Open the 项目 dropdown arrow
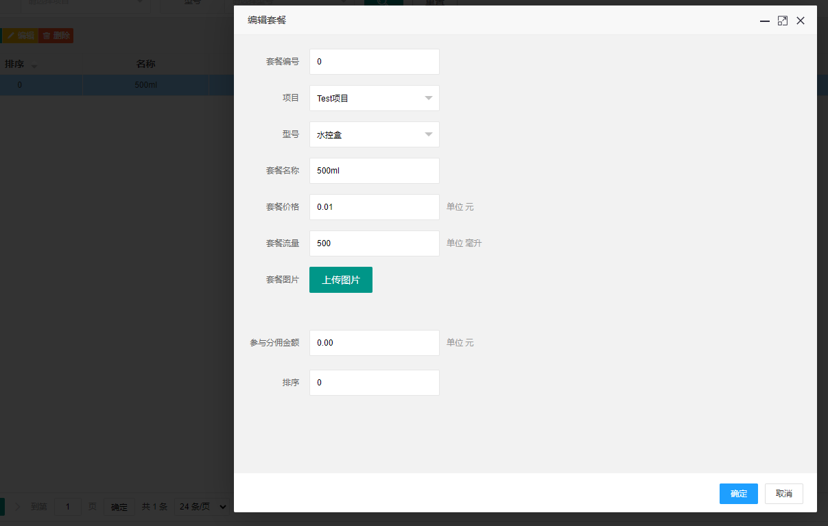The height and width of the screenshot is (526, 828). tap(429, 98)
